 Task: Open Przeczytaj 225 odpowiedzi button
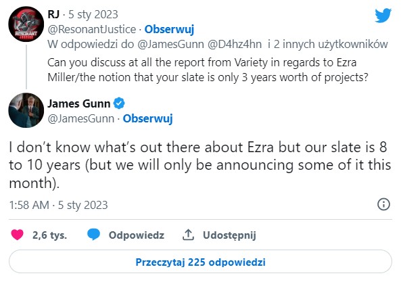tap(200, 262)
